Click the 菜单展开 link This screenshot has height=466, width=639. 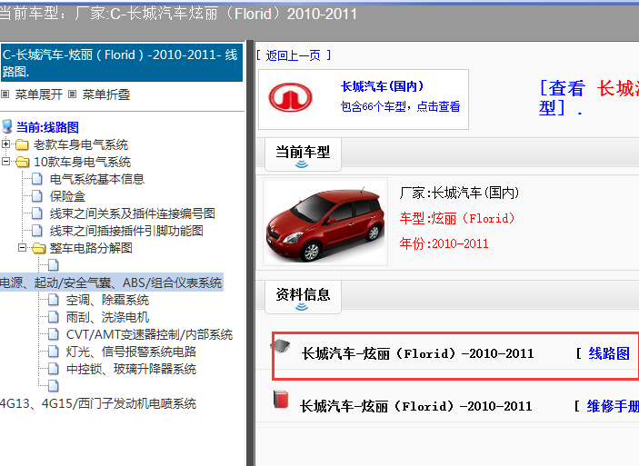pos(39,94)
